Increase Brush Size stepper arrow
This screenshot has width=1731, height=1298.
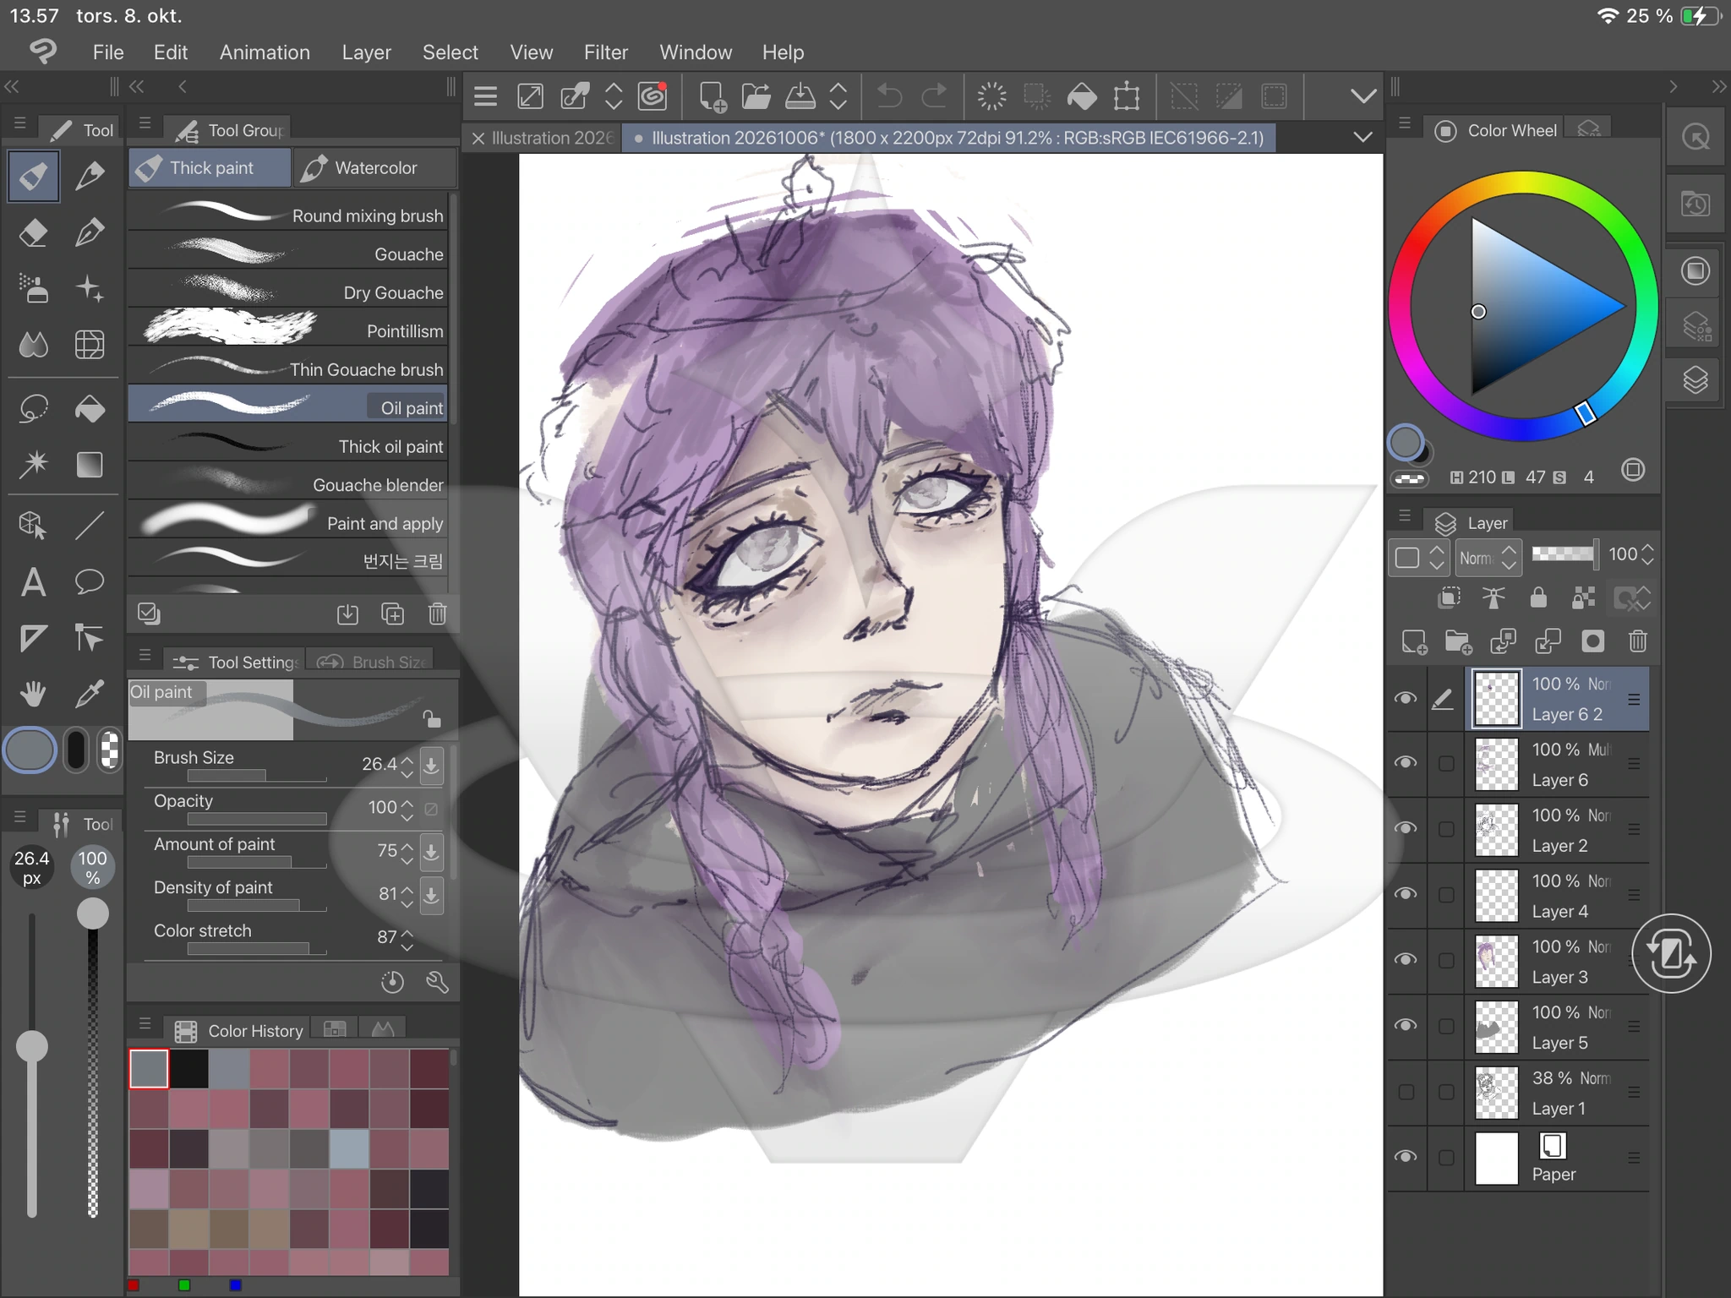[407, 759]
